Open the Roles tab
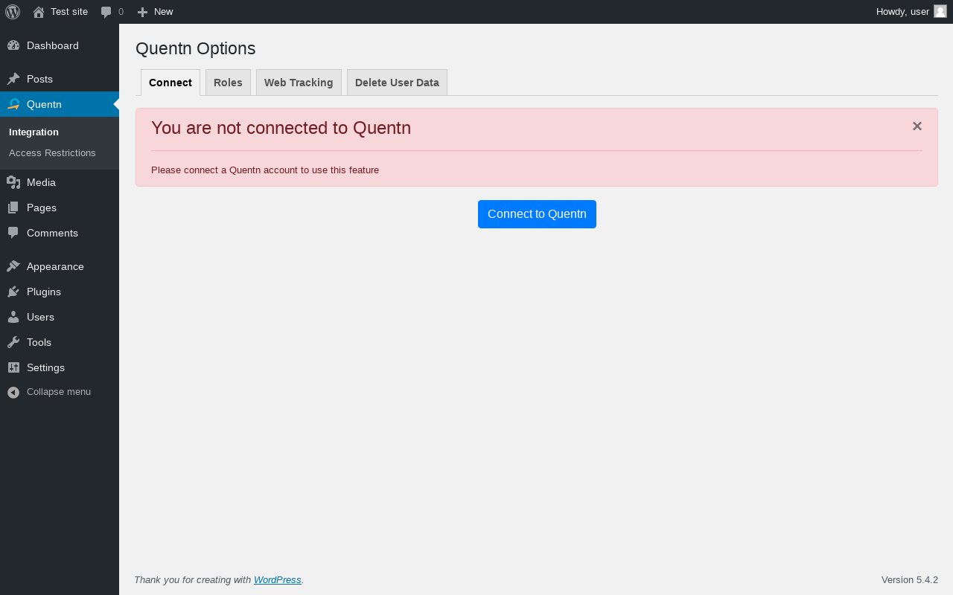 click(228, 83)
